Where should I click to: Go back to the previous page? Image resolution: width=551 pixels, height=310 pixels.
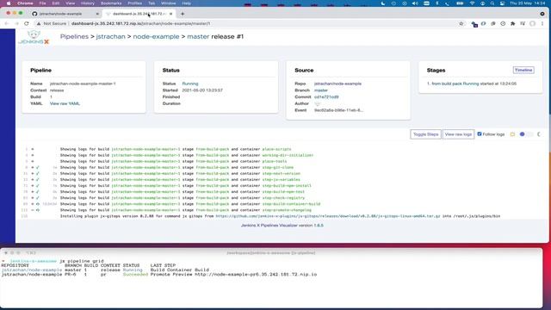tap(7, 23)
